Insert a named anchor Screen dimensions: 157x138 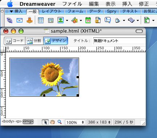29,20
